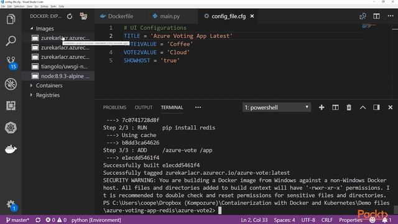Switch to the PROBLEMS panel tab
This screenshot has height=224, width=398.
coord(114,108)
